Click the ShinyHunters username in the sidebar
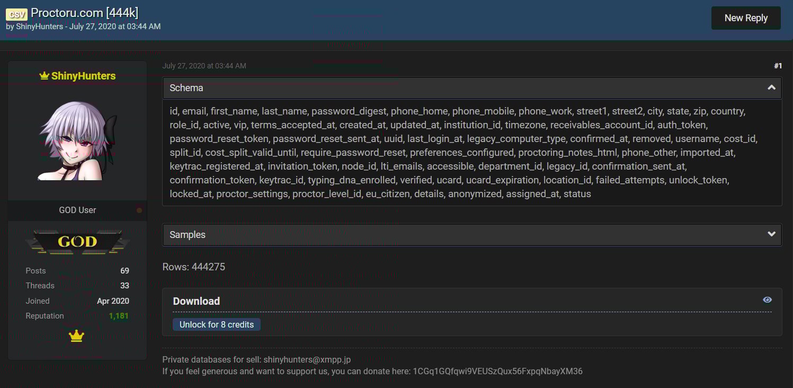Image resolution: width=793 pixels, height=388 pixels. (x=83, y=76)
